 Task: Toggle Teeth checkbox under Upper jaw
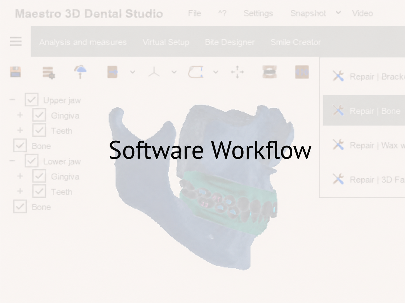39,130
